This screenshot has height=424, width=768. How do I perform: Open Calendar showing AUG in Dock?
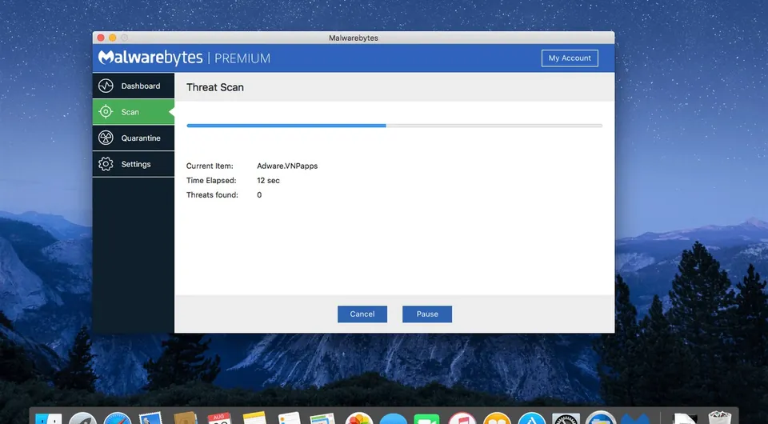pyautogui.click(x=219, y=418)
